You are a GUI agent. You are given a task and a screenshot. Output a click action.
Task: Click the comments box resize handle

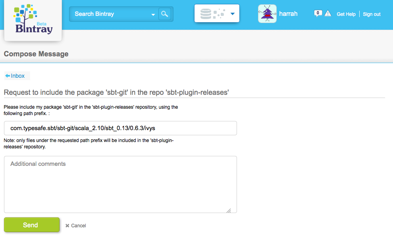click(229, 211)
